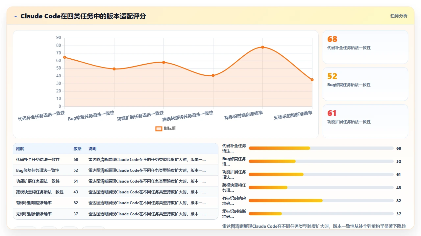Click the 说明 cell in the row with 43

click(x=147, y=192)
